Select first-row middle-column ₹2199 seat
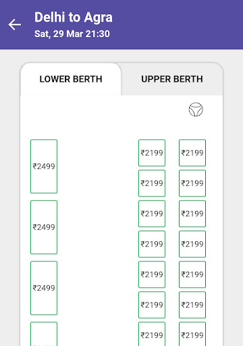This screenshot has width=243, height=346. click(152, 153)
